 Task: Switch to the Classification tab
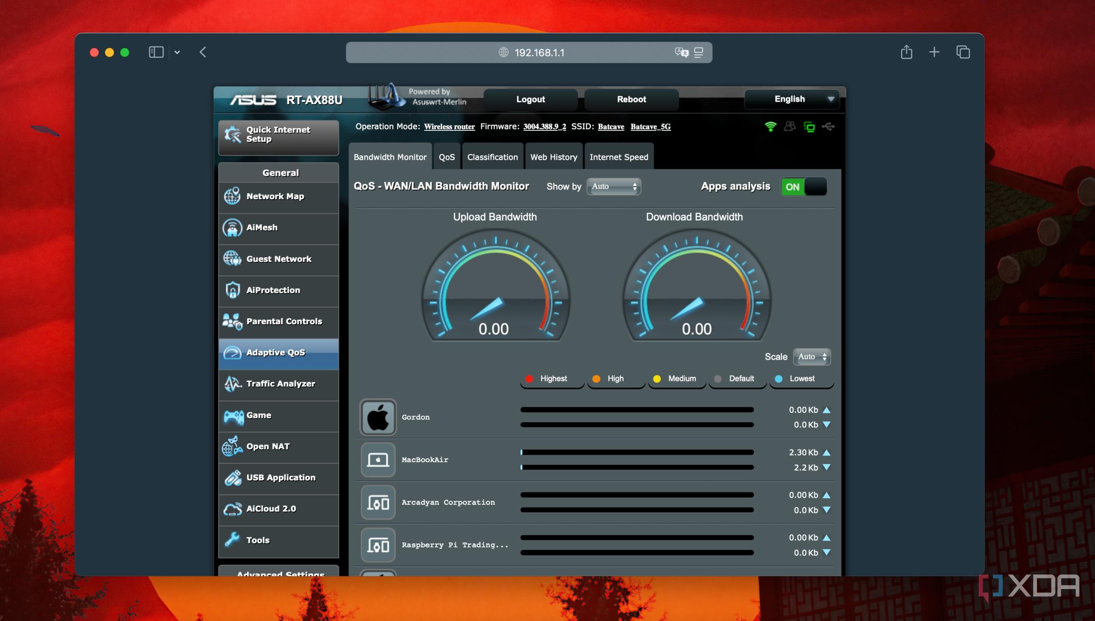[x=492, y=157]
